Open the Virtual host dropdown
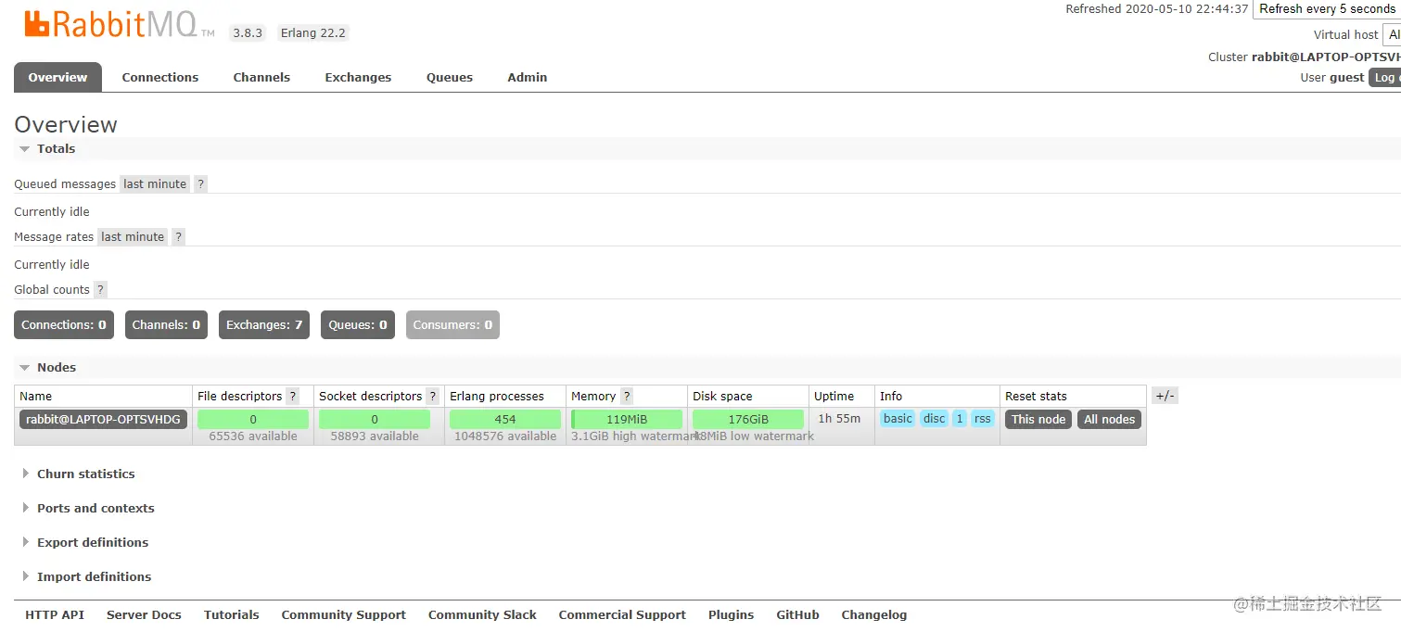1401x632 pixels. [x=1392, y=34]
